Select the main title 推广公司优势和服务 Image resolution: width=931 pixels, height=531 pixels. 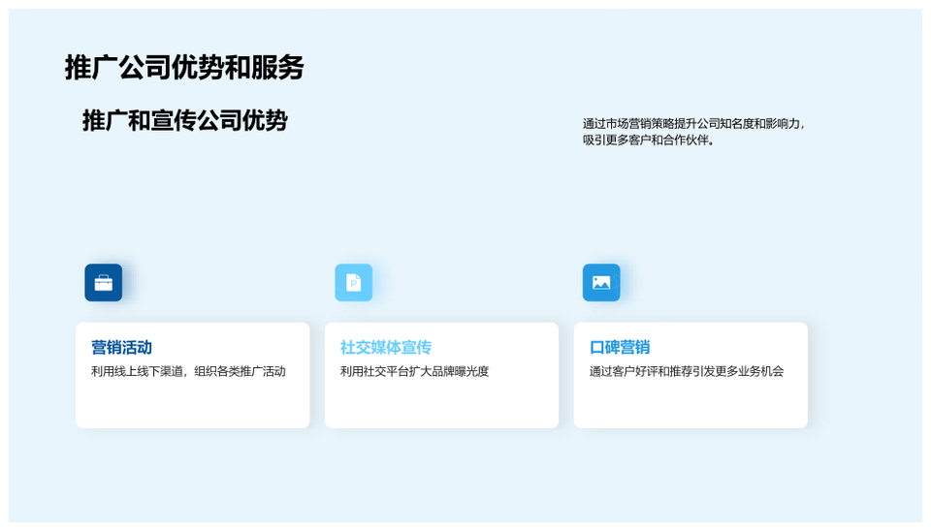[x=184, y=67]
